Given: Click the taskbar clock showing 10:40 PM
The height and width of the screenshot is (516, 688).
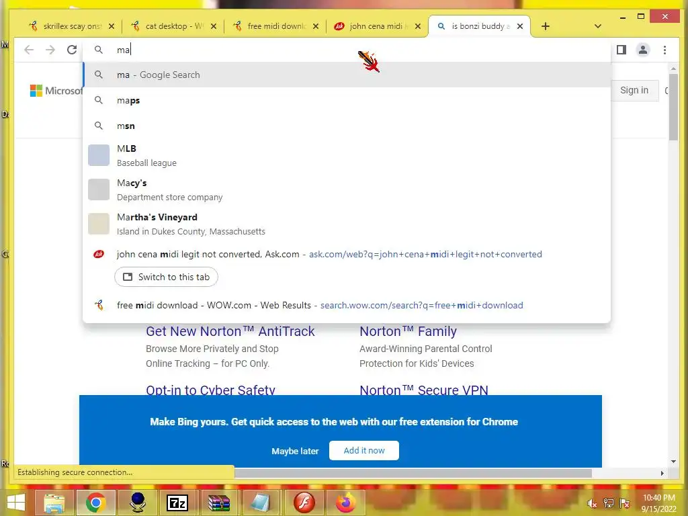Looking at the screenshot, I should click(x=658, y=503).
